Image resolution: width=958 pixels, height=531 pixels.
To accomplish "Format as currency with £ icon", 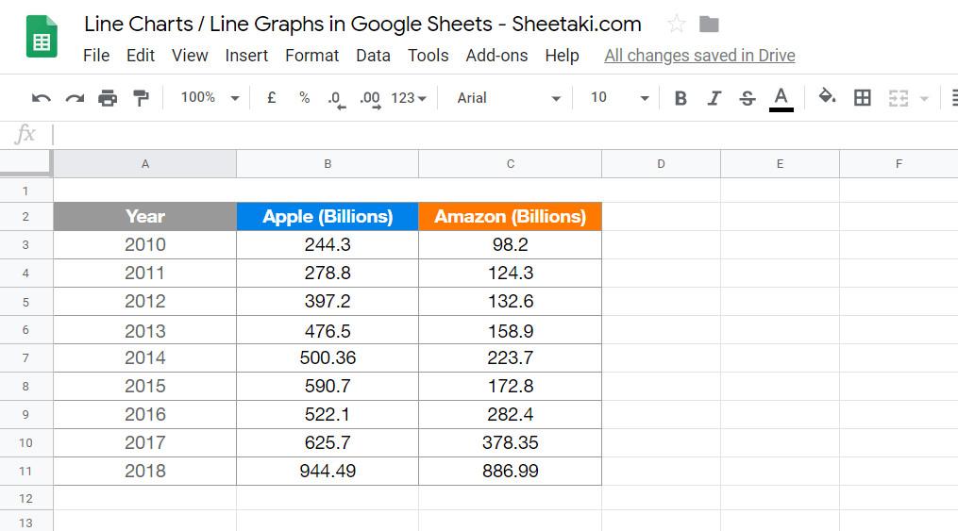I will (x=271, y=98).
